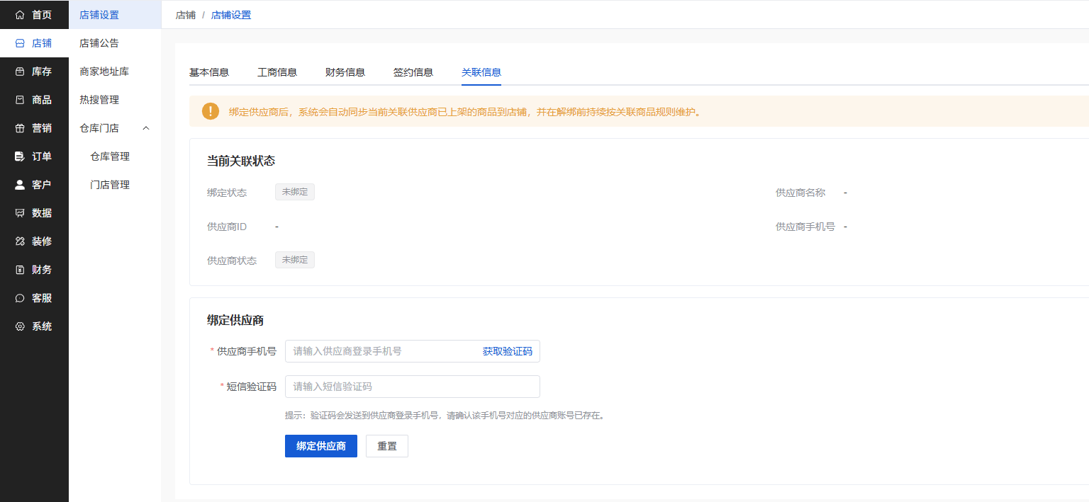Click 首页 text in main sidebar
Viewport: 1089px width, 502px height.
[42, 15]
